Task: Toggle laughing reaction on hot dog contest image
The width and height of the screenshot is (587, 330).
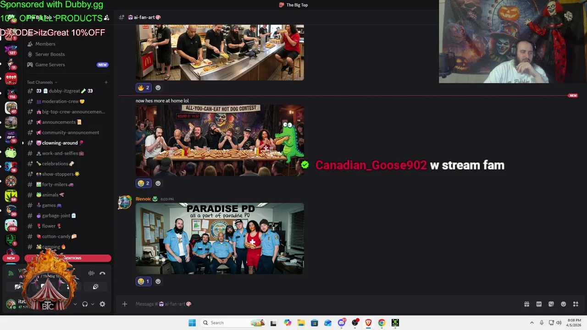Action: click(x=144, y=183)
